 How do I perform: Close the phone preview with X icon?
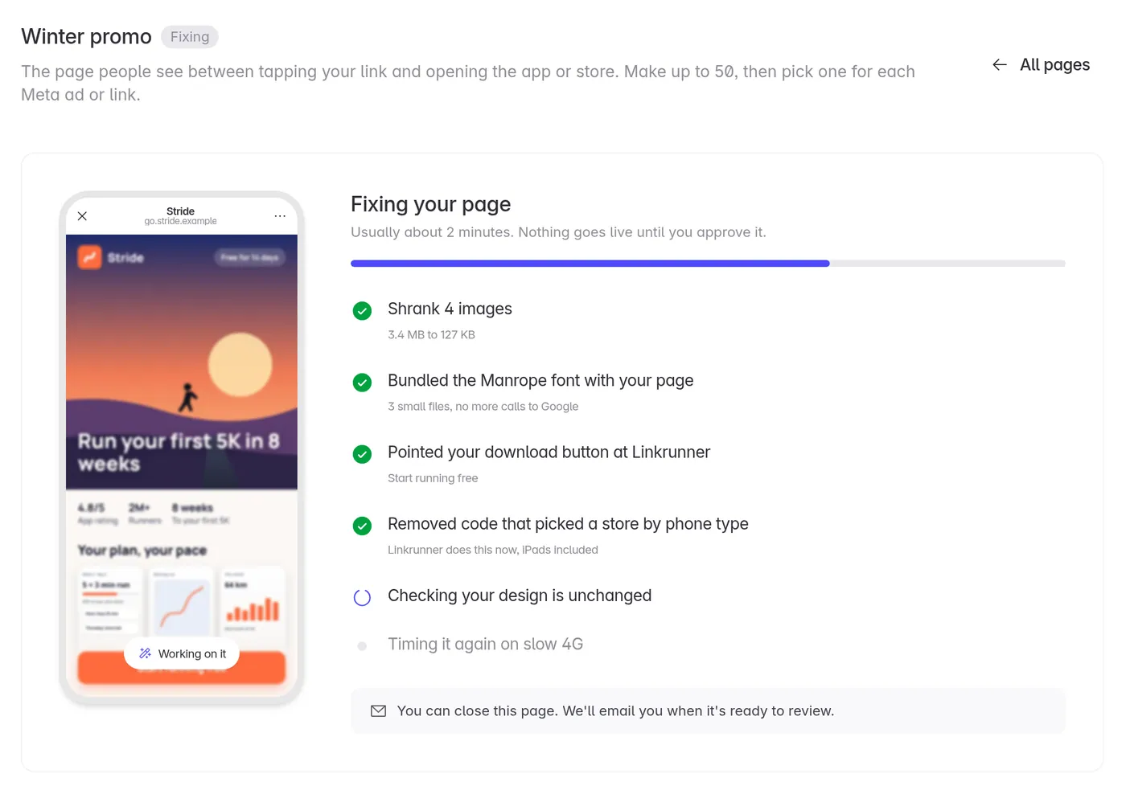82,216
